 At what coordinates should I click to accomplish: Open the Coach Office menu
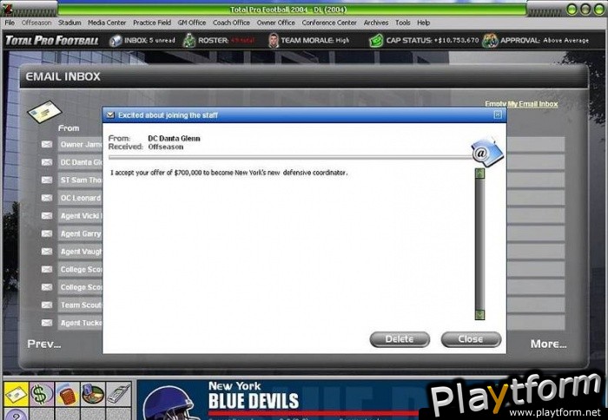point(232,23)
